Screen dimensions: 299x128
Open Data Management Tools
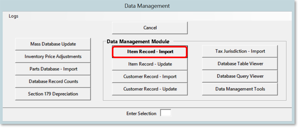(240, 89)
